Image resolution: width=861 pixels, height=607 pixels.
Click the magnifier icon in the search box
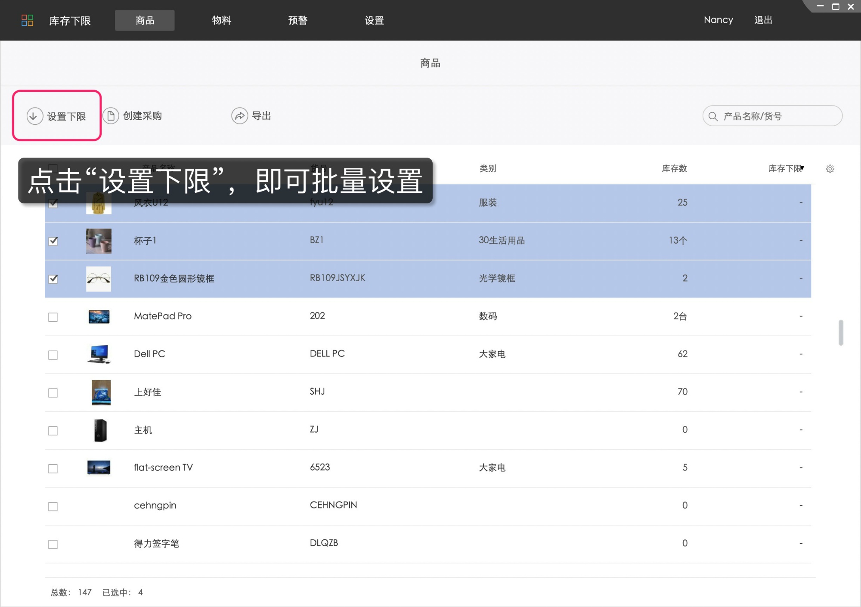[713, 116]
